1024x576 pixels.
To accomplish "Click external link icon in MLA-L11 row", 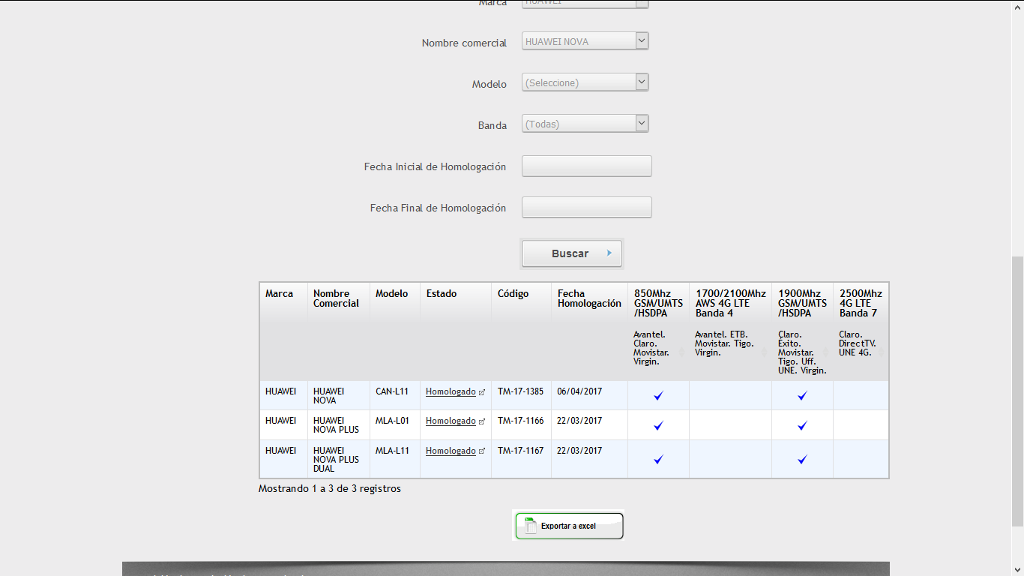I will pyautogui.click(x=482, y=451).
